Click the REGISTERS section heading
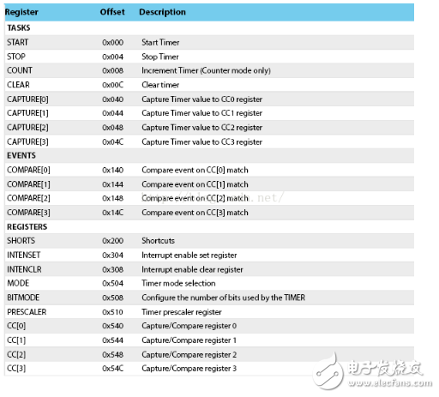439x397 pixels. coord(27,227)
